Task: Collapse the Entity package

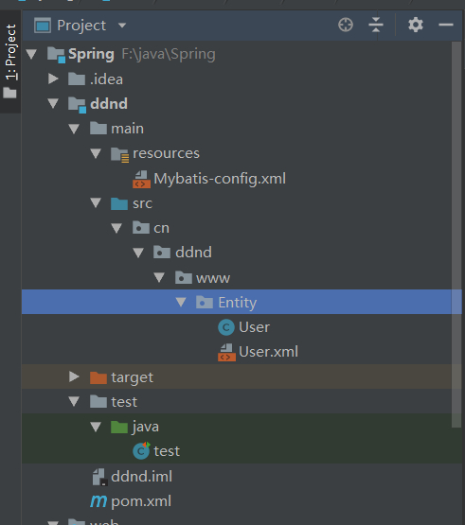Action: tap(181, 303)
